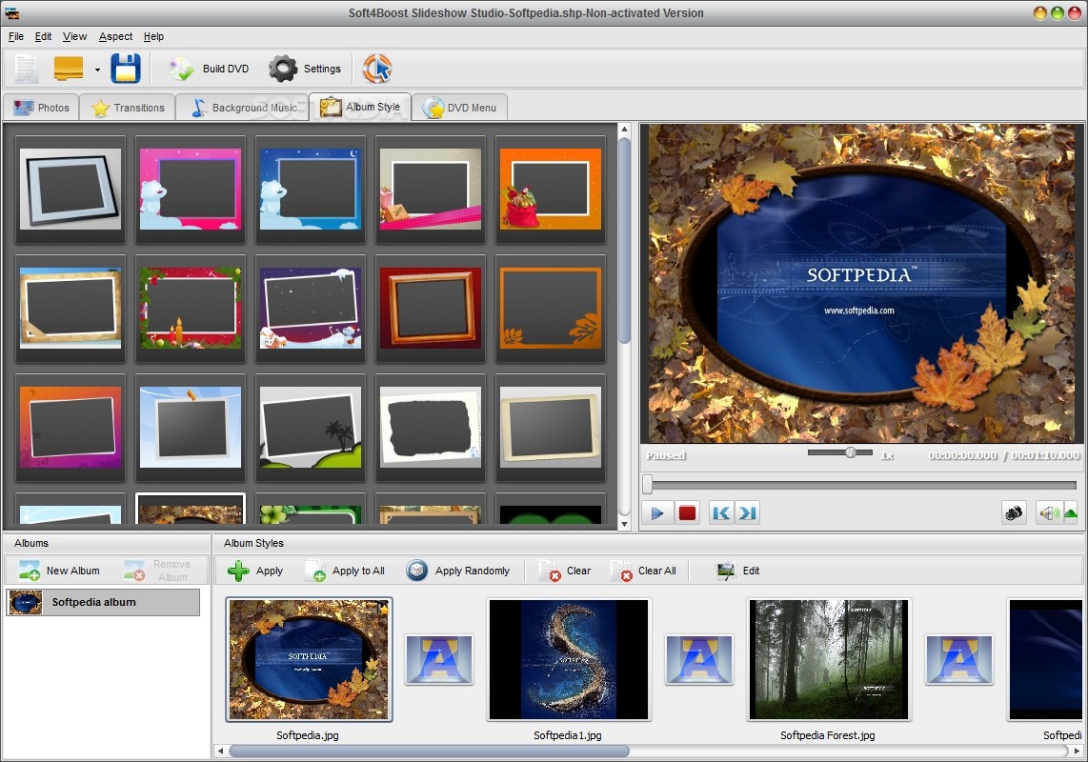This screenshot has height=762, width=1088.
Task: Select the beige vintage photo frame style
Action: 551,428
